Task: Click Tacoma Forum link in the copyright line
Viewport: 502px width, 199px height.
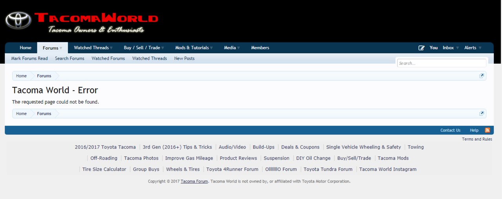Action: pos(194,181)
